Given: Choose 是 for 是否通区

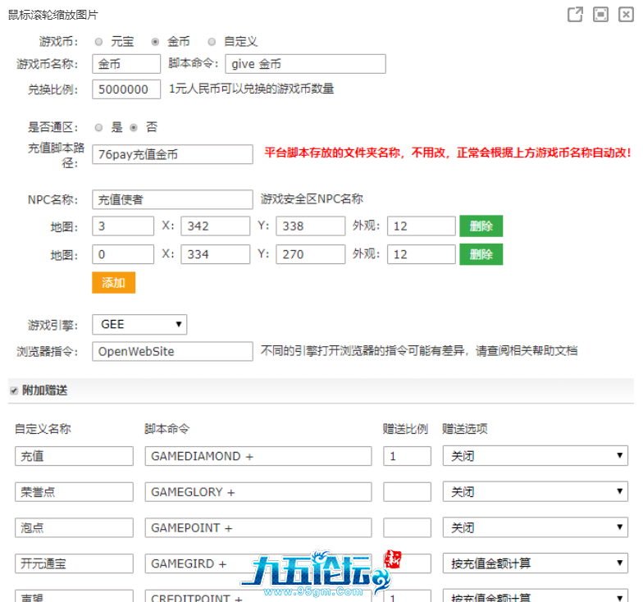Looking at the screenshot, I should pos(99,127).
